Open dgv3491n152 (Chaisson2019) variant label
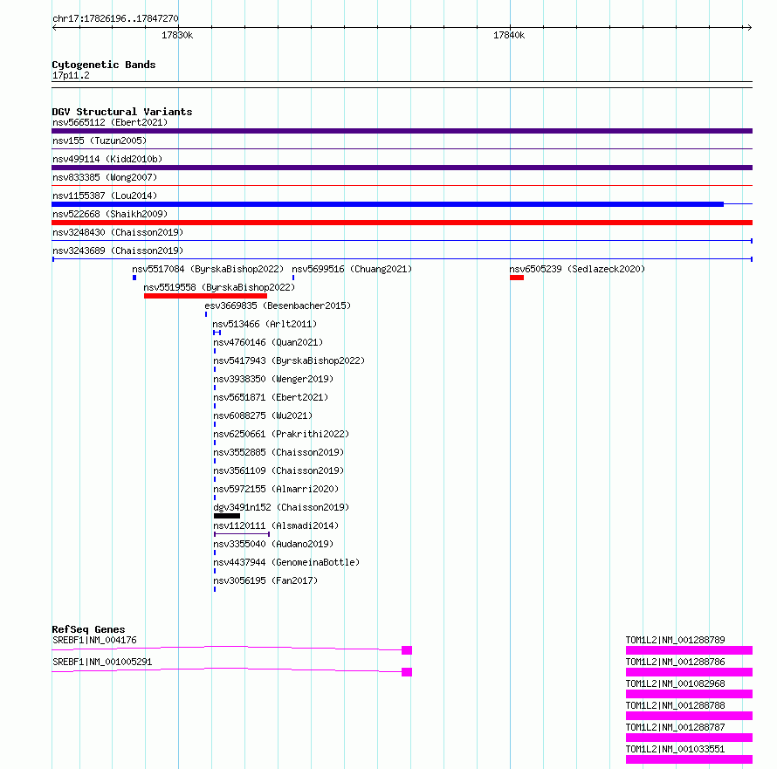This screenshot has height=769, width=777. click(x=281, y=507)
